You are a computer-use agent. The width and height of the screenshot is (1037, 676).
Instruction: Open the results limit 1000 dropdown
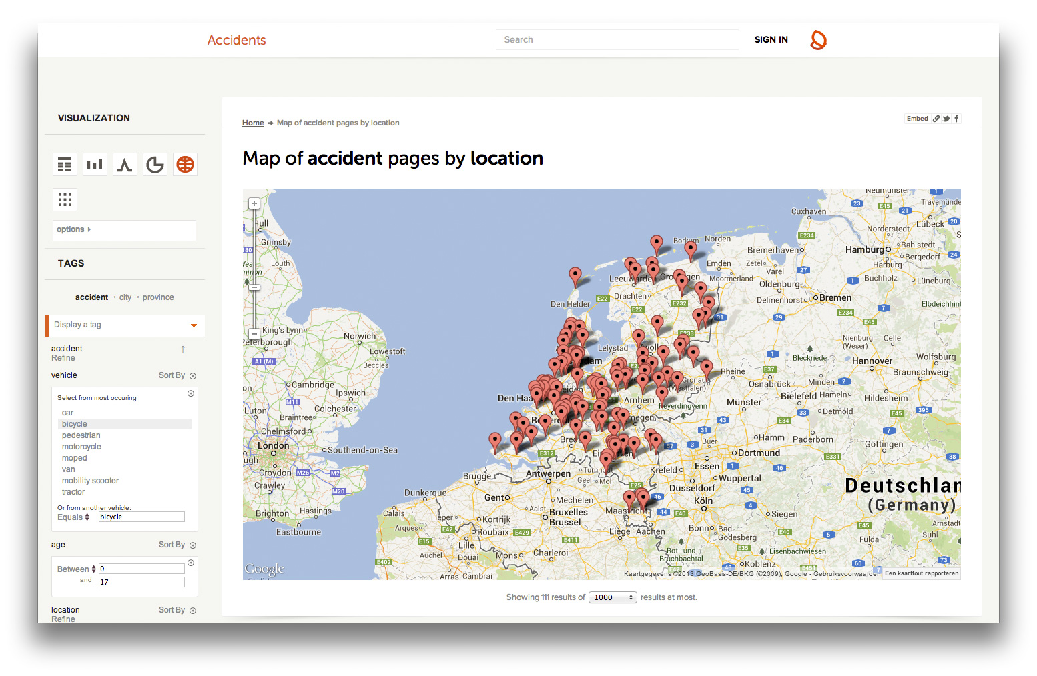point(612,597)
